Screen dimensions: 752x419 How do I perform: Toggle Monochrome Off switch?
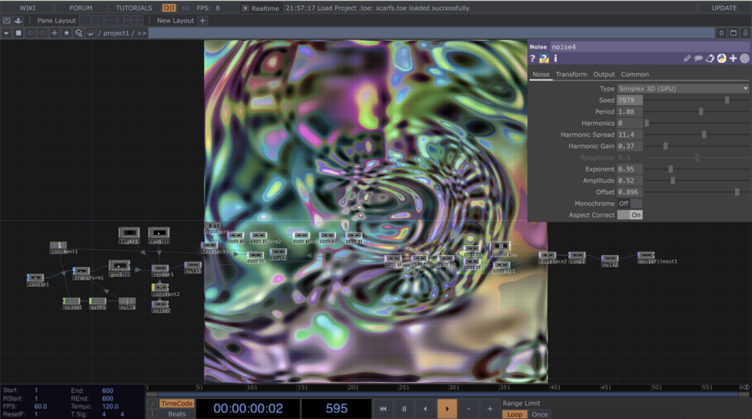[630, 203]
